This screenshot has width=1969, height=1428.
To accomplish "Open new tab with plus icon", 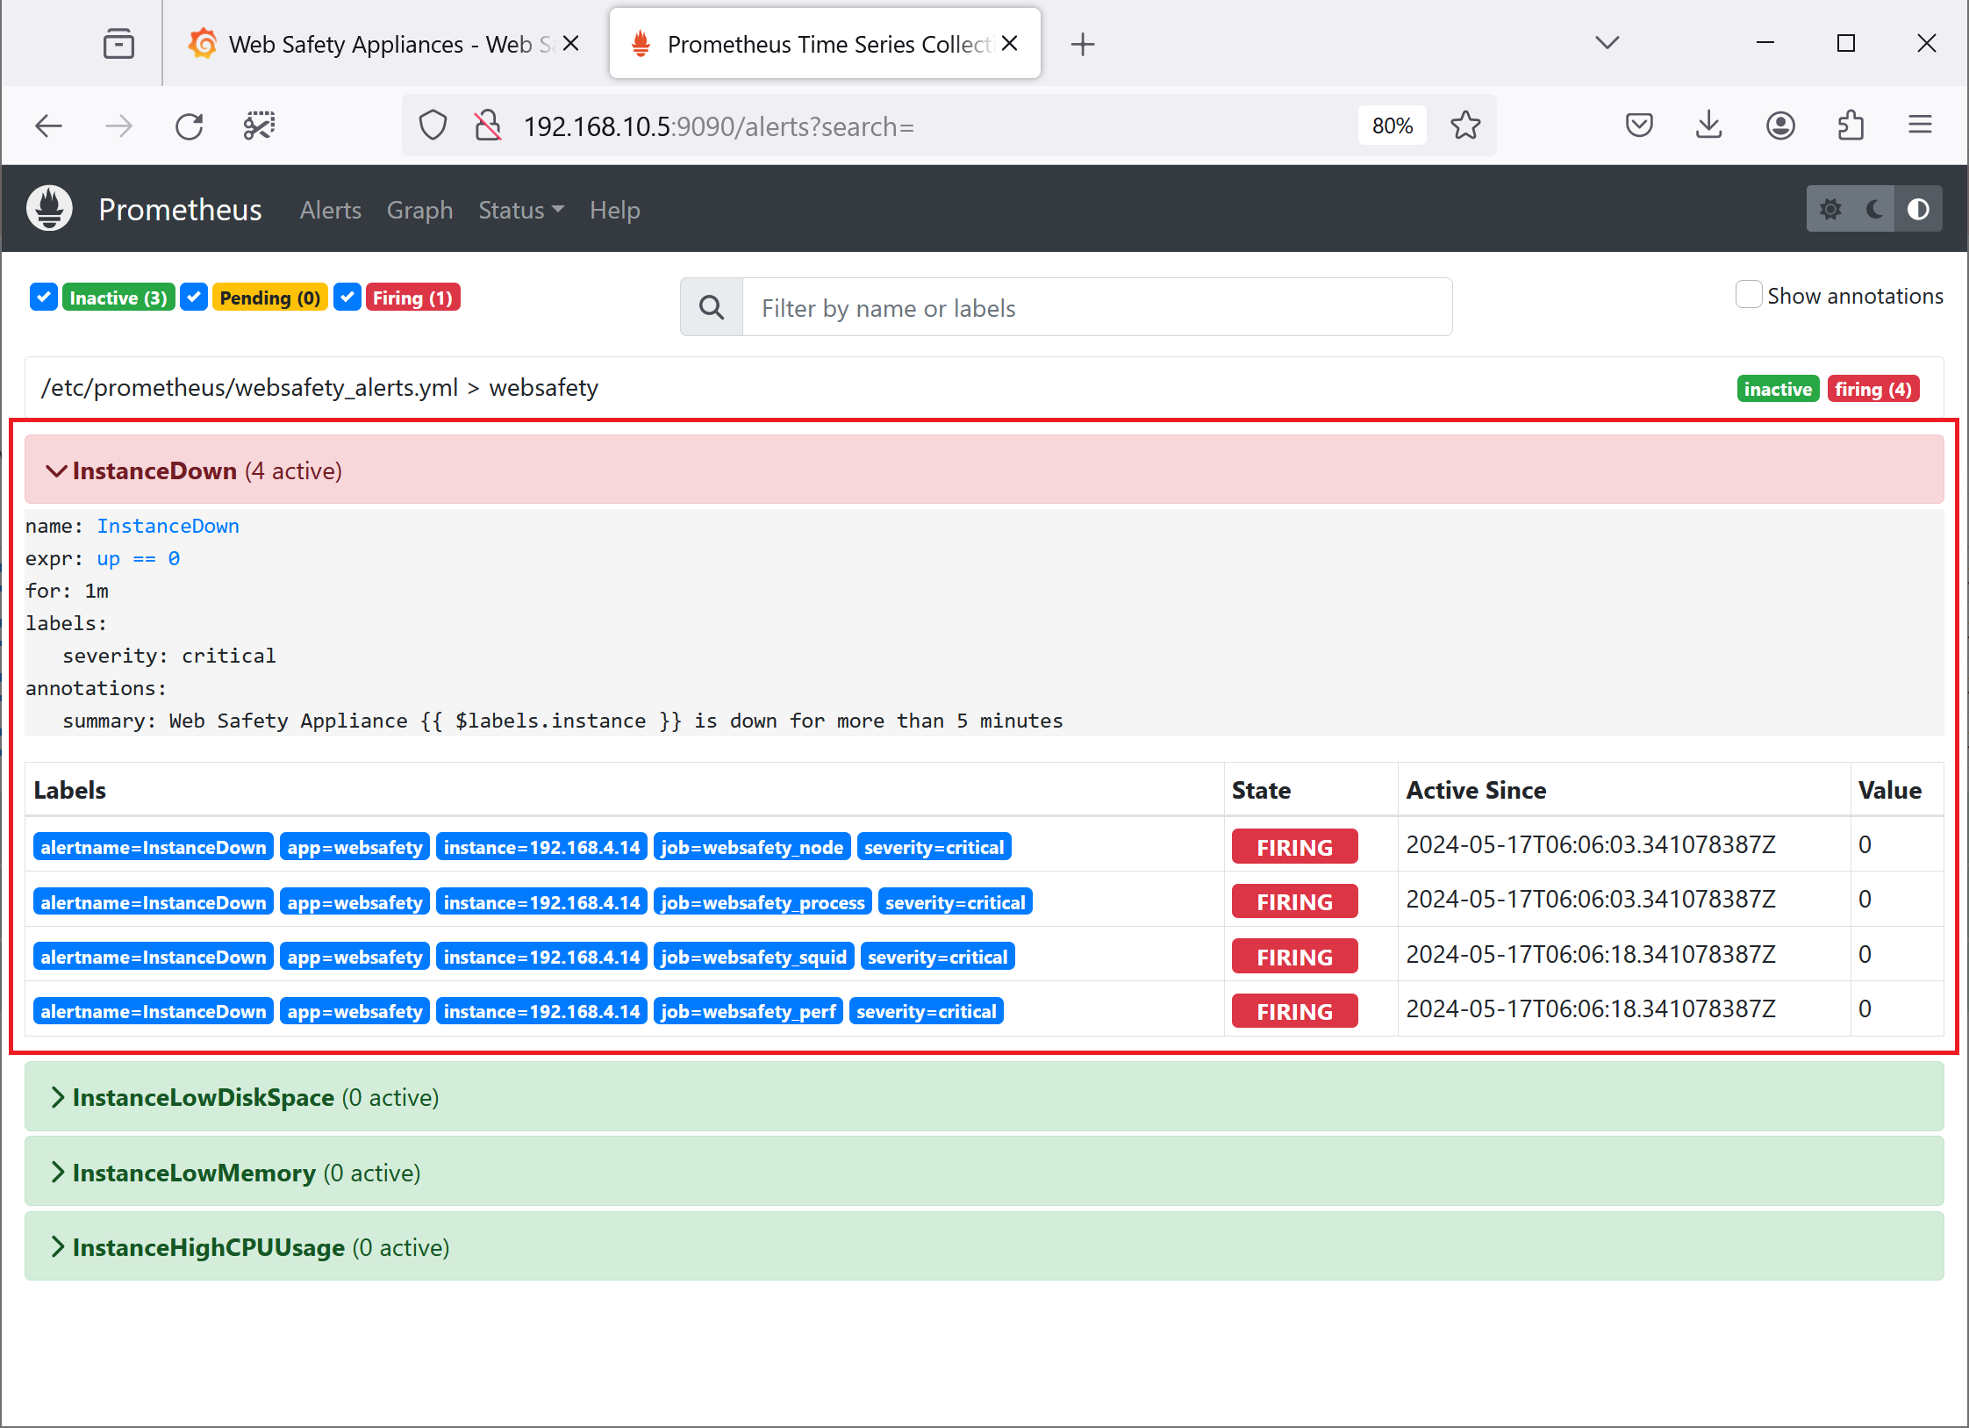I will pyautogui.click(x=1083, y=44).
